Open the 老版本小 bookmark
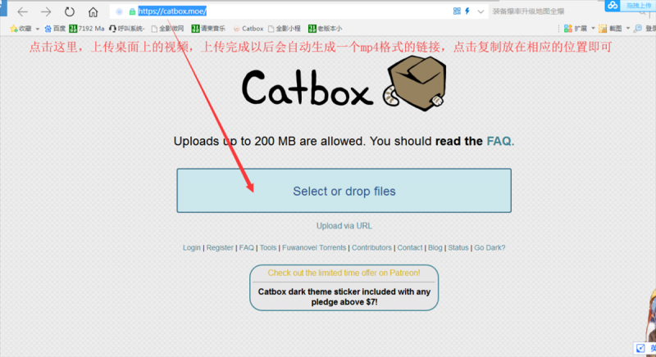 point(325,29)
